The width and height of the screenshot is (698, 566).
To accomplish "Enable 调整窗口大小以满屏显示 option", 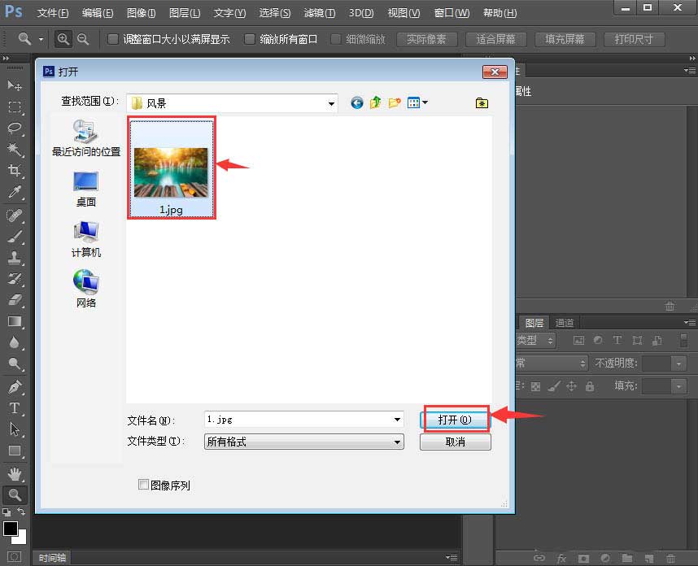I will (x=111, y=38).
